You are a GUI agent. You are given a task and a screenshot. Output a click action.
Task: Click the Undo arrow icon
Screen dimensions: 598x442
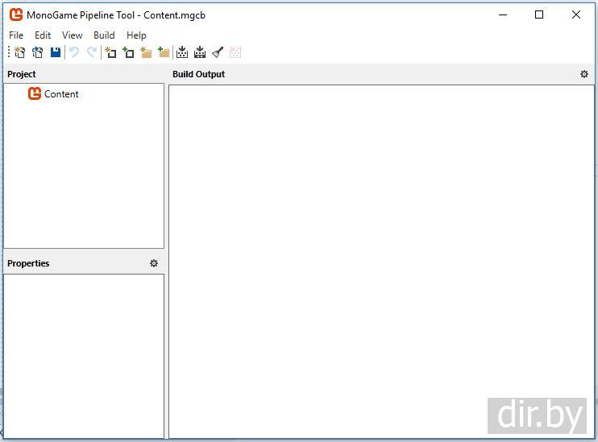[x=74, y=52]
